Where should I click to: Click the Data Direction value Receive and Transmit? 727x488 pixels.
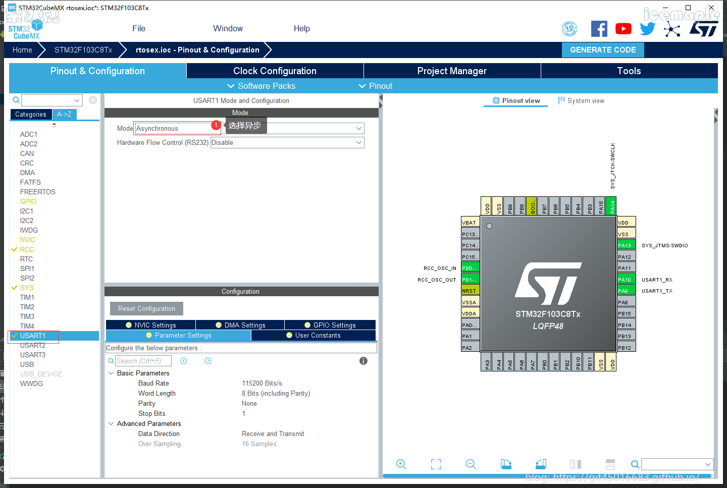[x=273, y=433]
